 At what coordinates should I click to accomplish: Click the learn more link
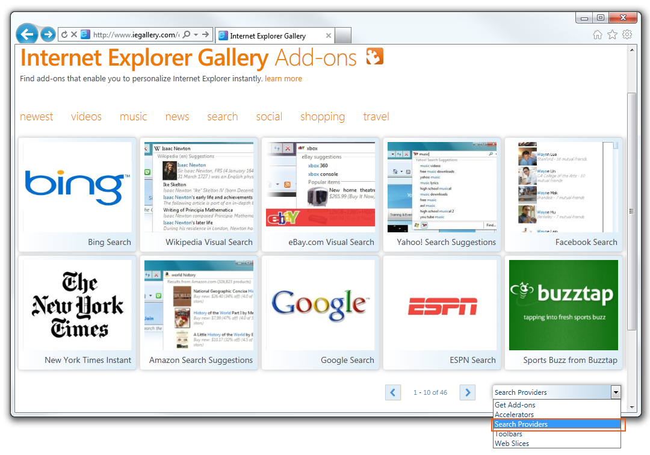coord(283,79)
